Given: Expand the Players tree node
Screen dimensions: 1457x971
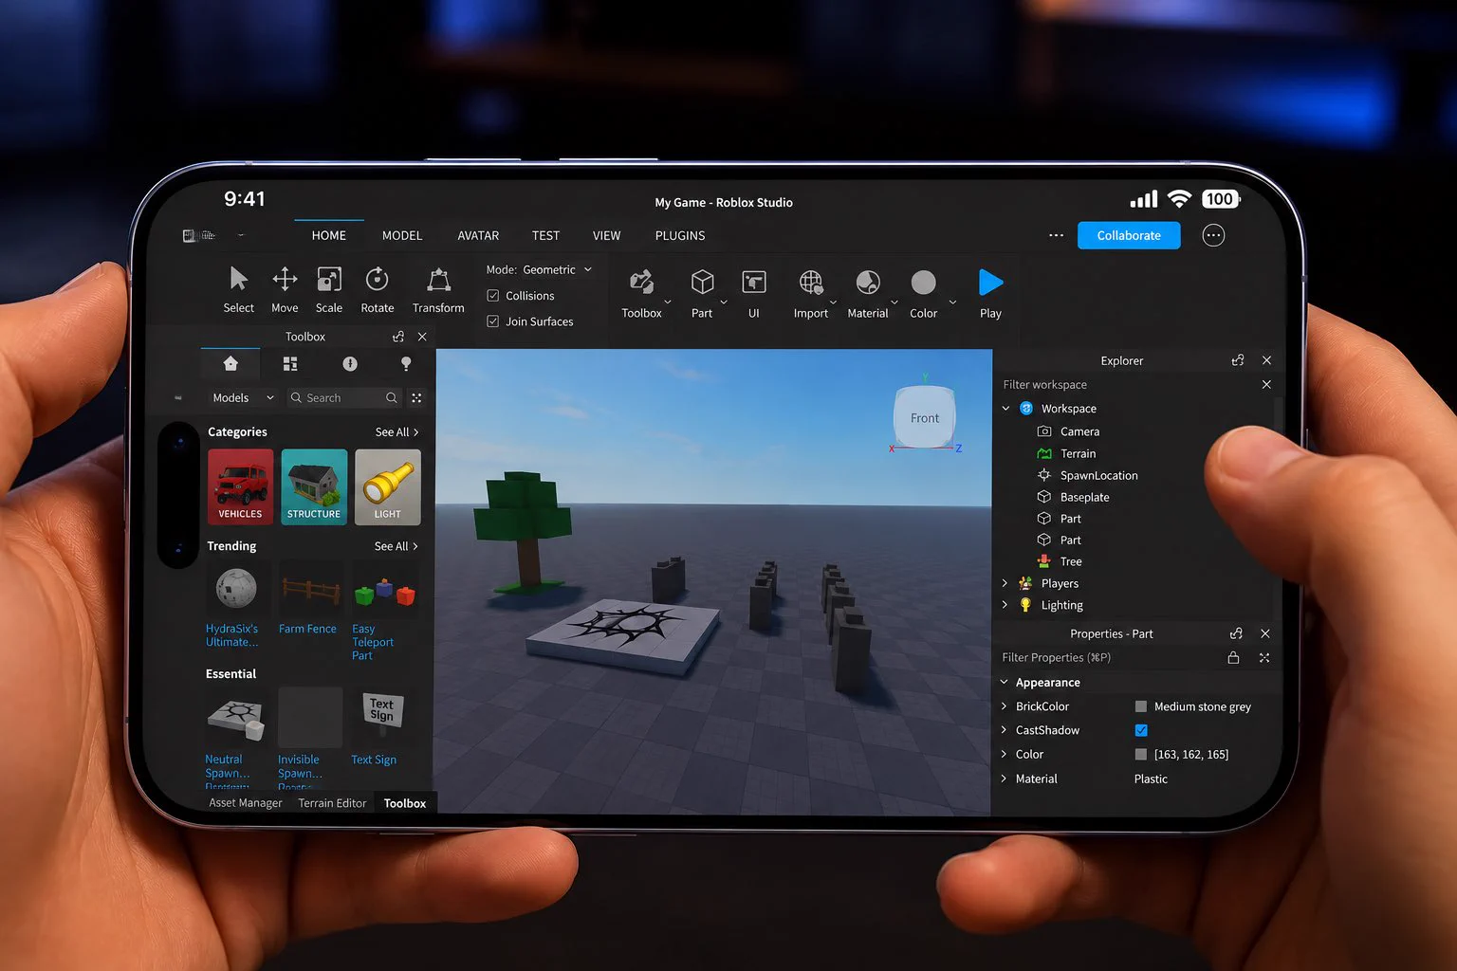Looking at the screenshot, I should [x=1005, y=583].
